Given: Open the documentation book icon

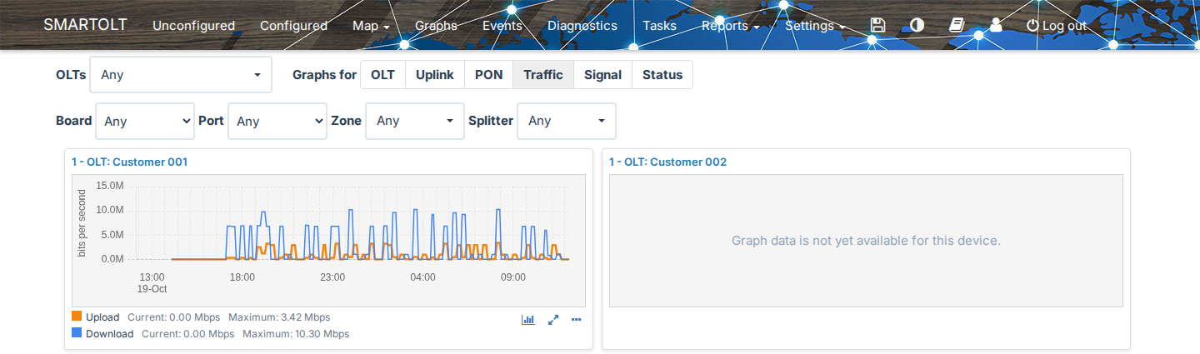Looking at the screenshot, I should tap(957, 25).
